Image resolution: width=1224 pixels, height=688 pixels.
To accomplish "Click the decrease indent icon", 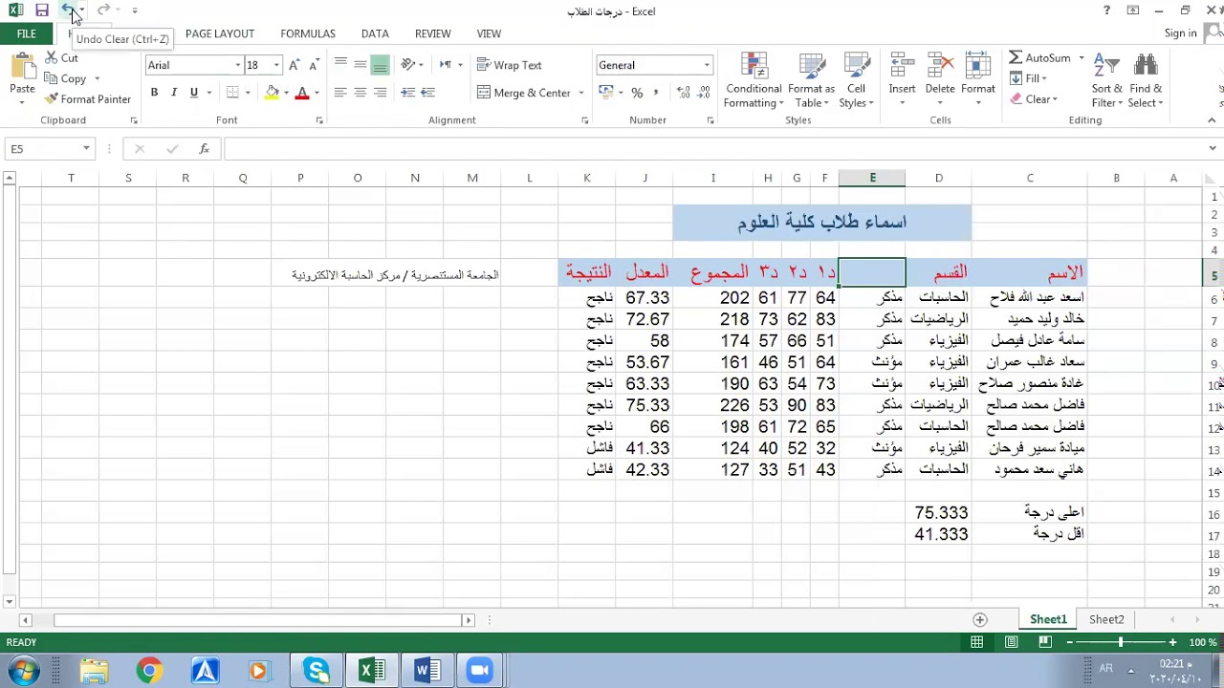I will point(407,93).
